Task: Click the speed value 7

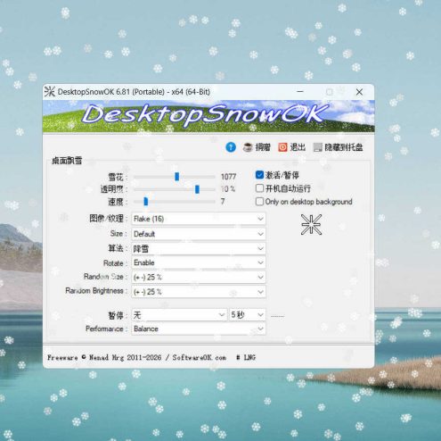Action: pyautogui.click(x=223, y=202)
